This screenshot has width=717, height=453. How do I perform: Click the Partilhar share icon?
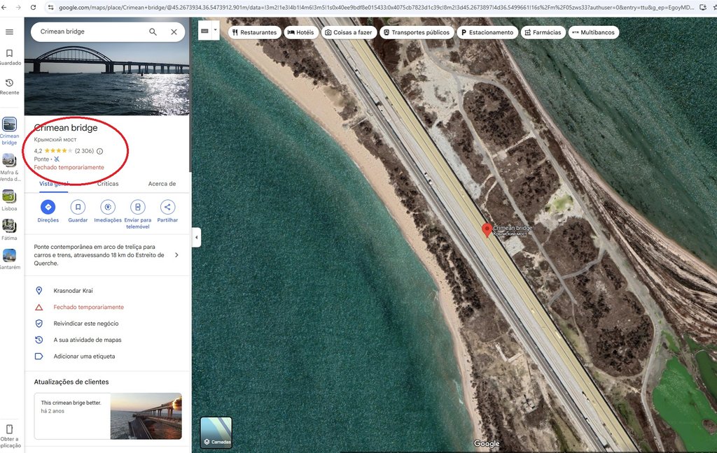tap(167, 208)
